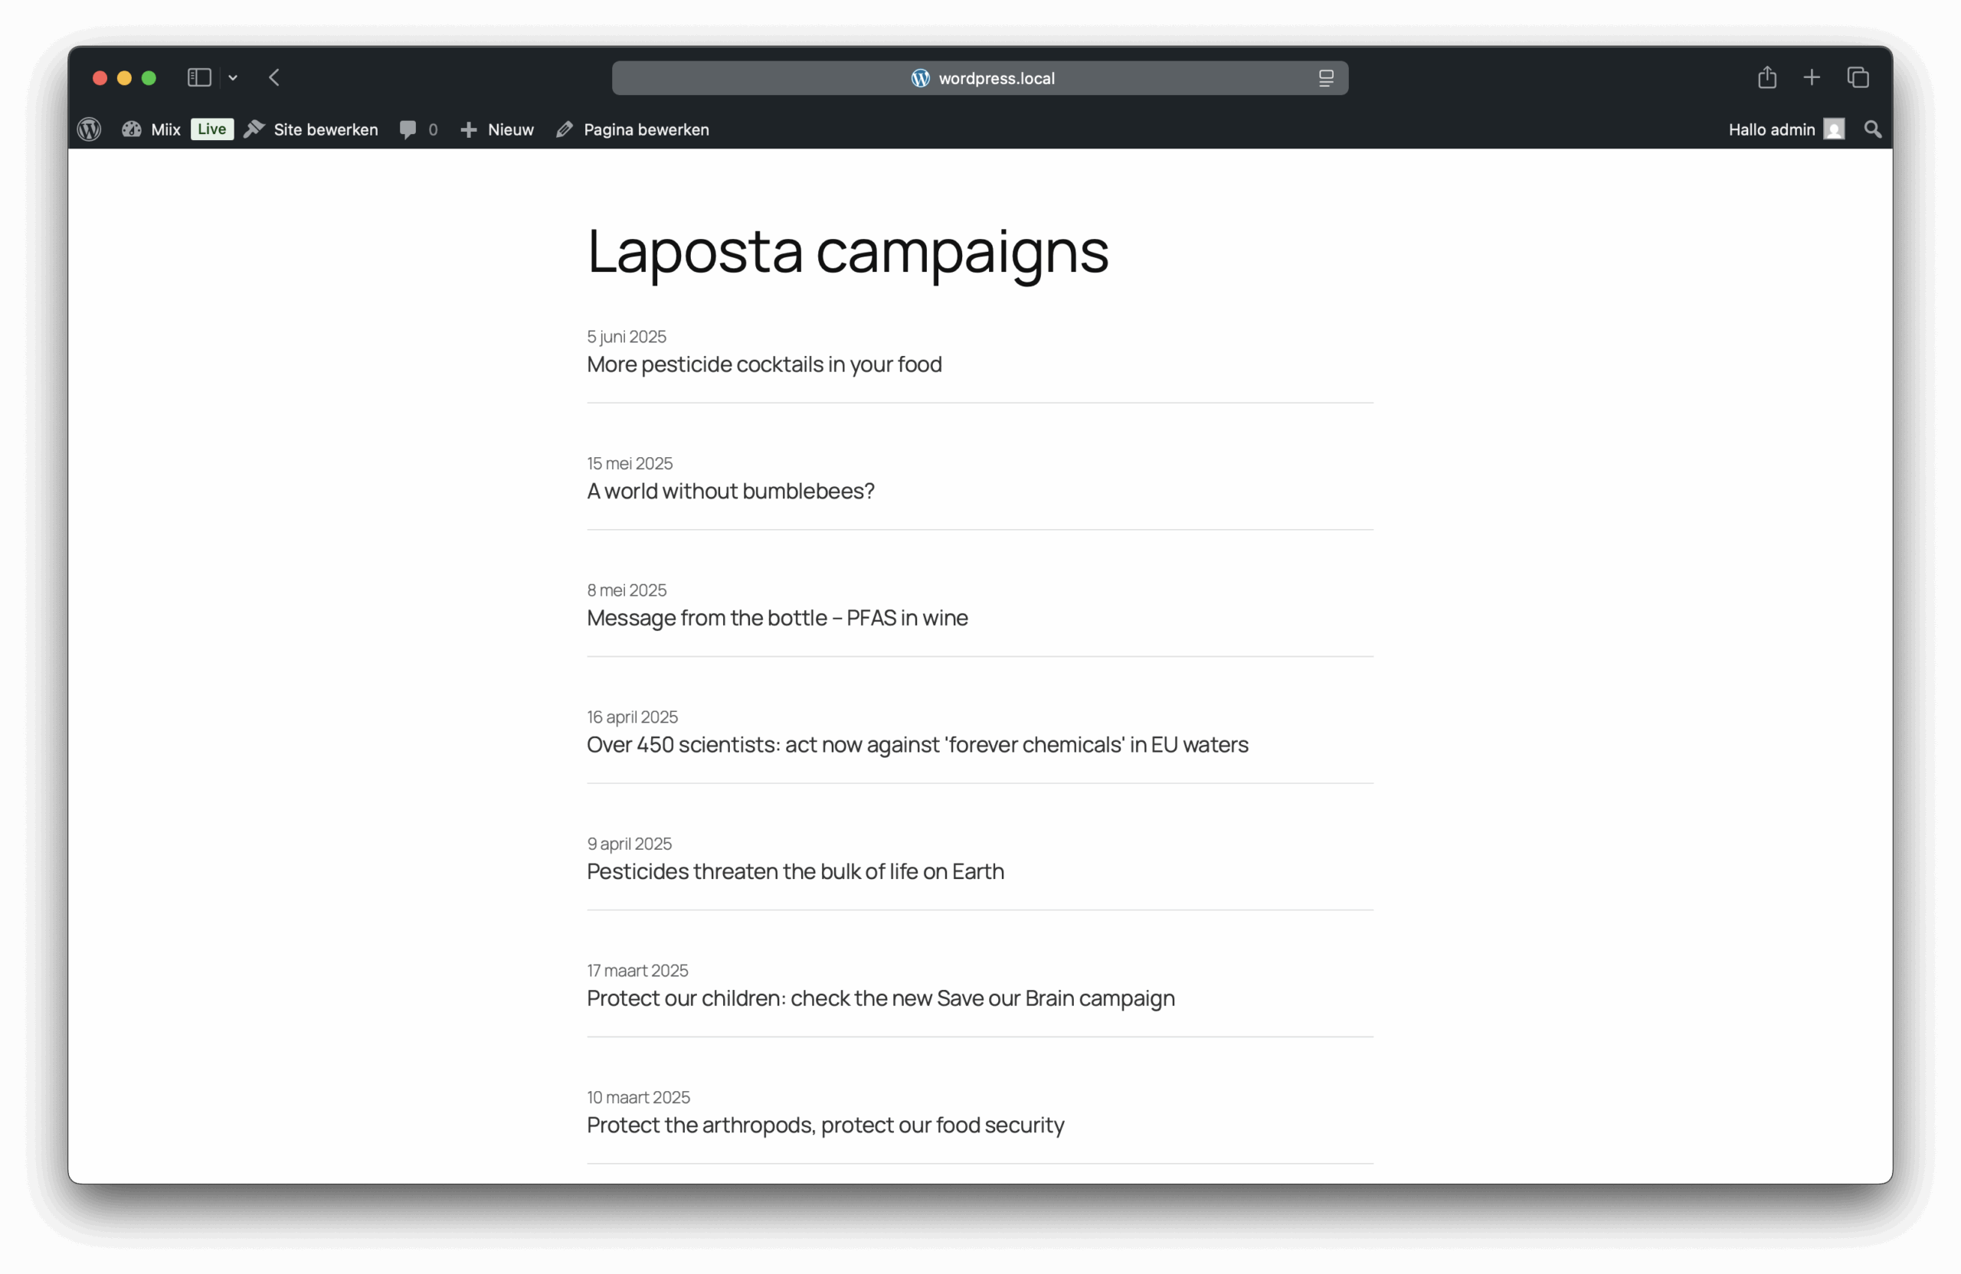Click the red close window button

coord(100,78)
